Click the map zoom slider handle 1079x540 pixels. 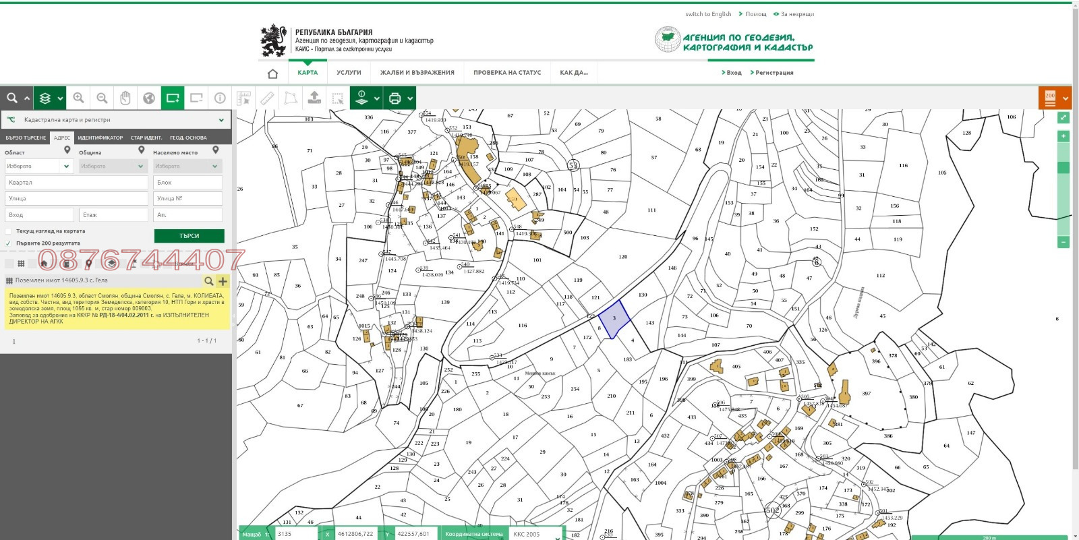[x=1063, y=168]
